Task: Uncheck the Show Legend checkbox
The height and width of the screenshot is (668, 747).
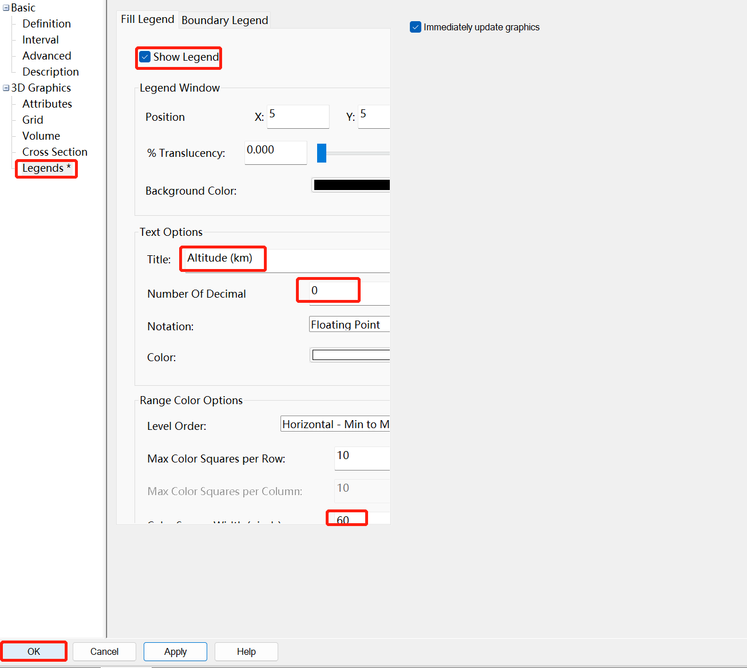Action: pos(145,57)
